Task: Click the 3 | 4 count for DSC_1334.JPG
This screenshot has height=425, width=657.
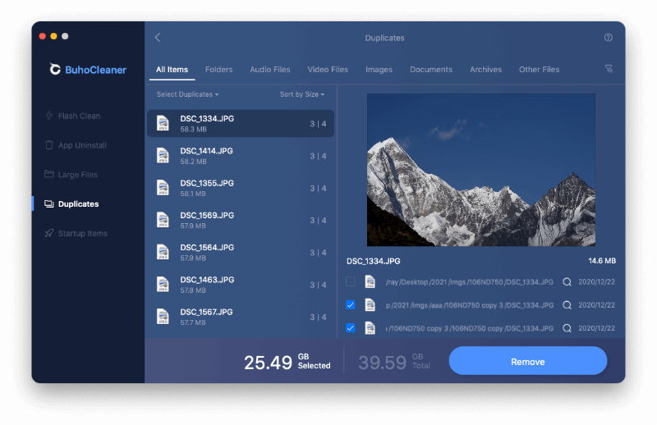Action: click(318, 124)
